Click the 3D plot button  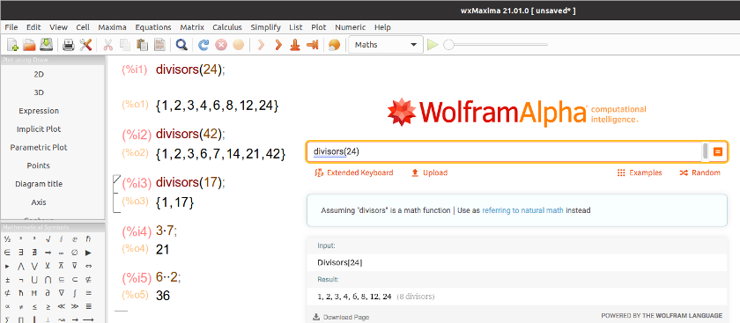pos(39,92)
